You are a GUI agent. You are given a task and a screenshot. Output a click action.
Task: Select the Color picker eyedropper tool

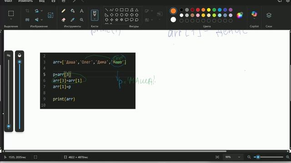coord(73,19)
